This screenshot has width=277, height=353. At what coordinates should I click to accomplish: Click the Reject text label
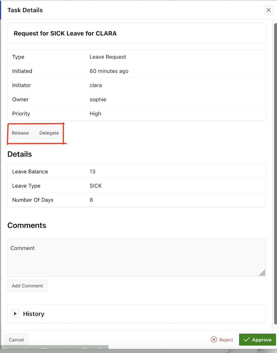[x=226, y=340]
